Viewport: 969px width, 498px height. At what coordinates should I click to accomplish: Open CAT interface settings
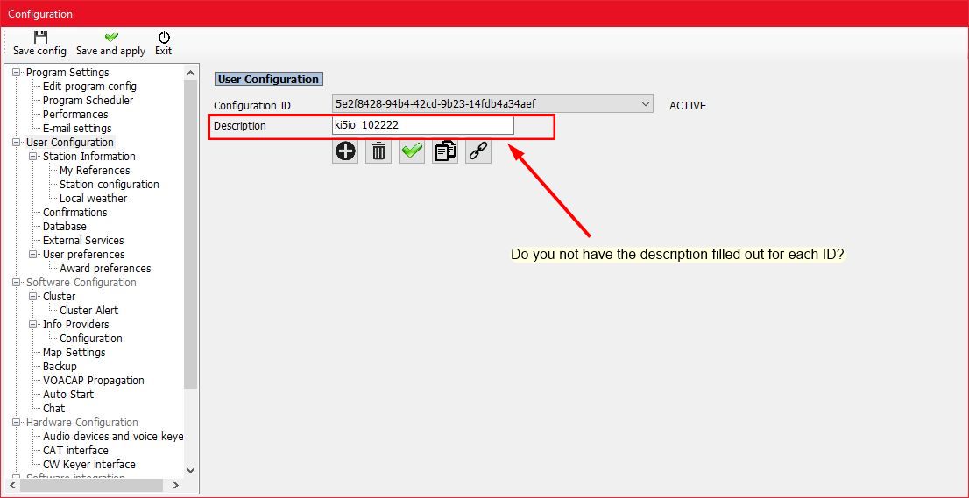click(x=75, y=451)
